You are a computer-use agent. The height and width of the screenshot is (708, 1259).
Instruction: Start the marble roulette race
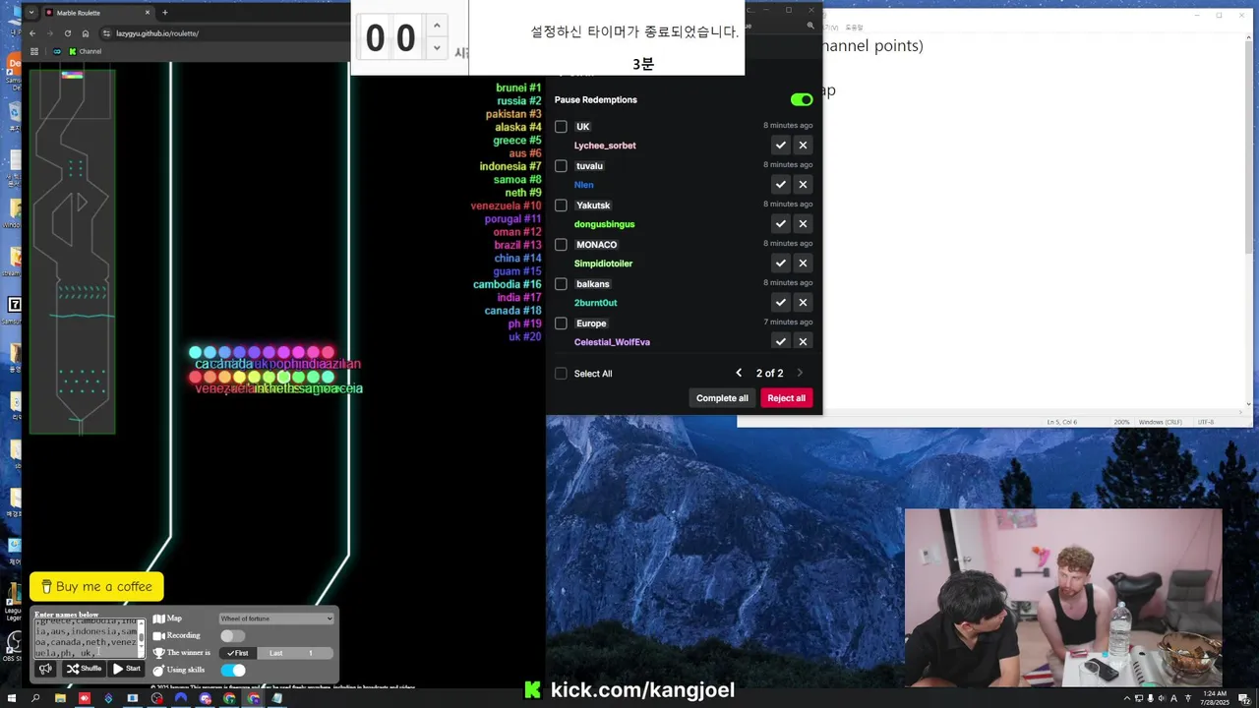point(127,669)
